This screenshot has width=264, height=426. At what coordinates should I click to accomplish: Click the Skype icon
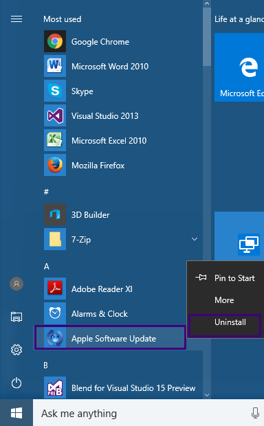pos(55,91)
